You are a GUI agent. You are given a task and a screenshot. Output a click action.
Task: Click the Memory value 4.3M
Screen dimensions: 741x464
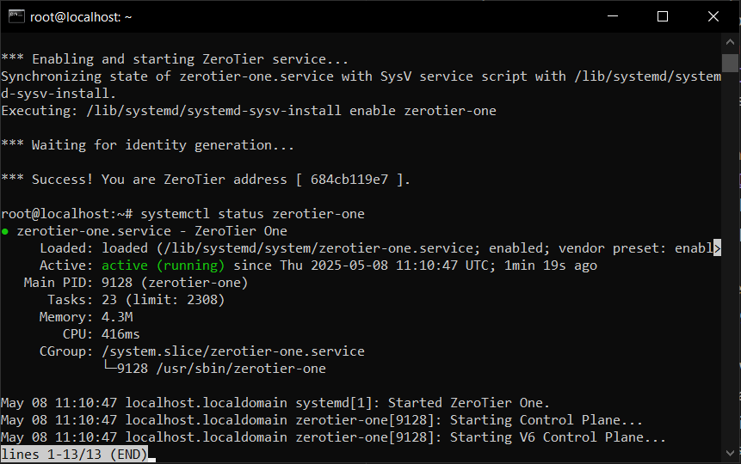117,317
